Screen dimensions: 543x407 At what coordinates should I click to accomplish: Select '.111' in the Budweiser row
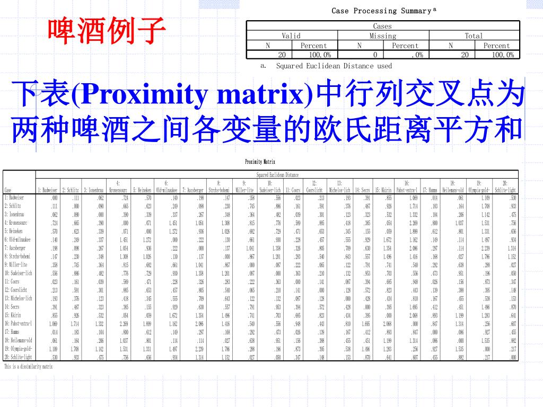[x=76, y=198]
